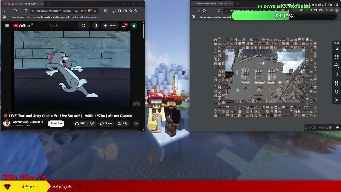
Task: Open the puzzle window's main browser menu
Action: (337, 11)
